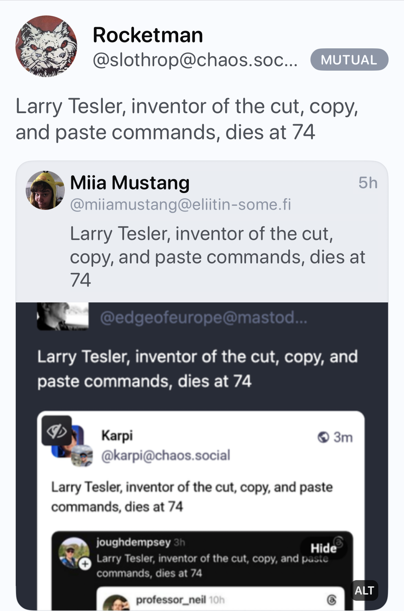Click the 5h timestamp on the quoted post
Viewport: 404px width, 611px height.
[368, 183]
